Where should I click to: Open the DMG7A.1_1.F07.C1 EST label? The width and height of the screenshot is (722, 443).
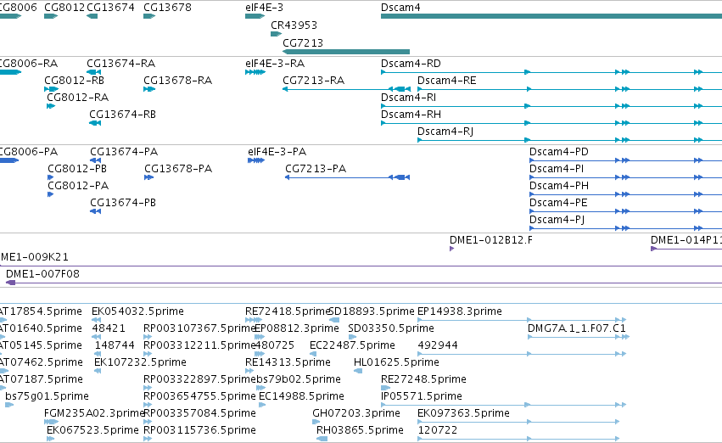576,328
